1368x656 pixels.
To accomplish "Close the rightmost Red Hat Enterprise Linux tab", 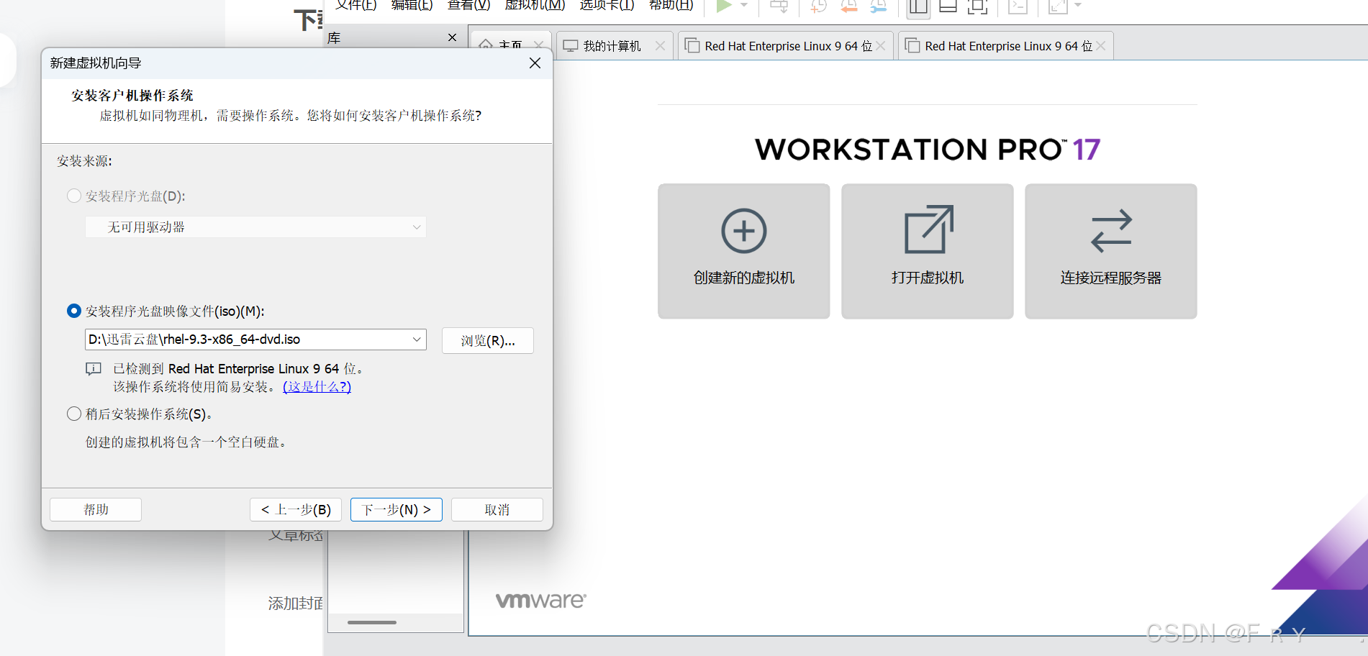I will click(1101, 45).
